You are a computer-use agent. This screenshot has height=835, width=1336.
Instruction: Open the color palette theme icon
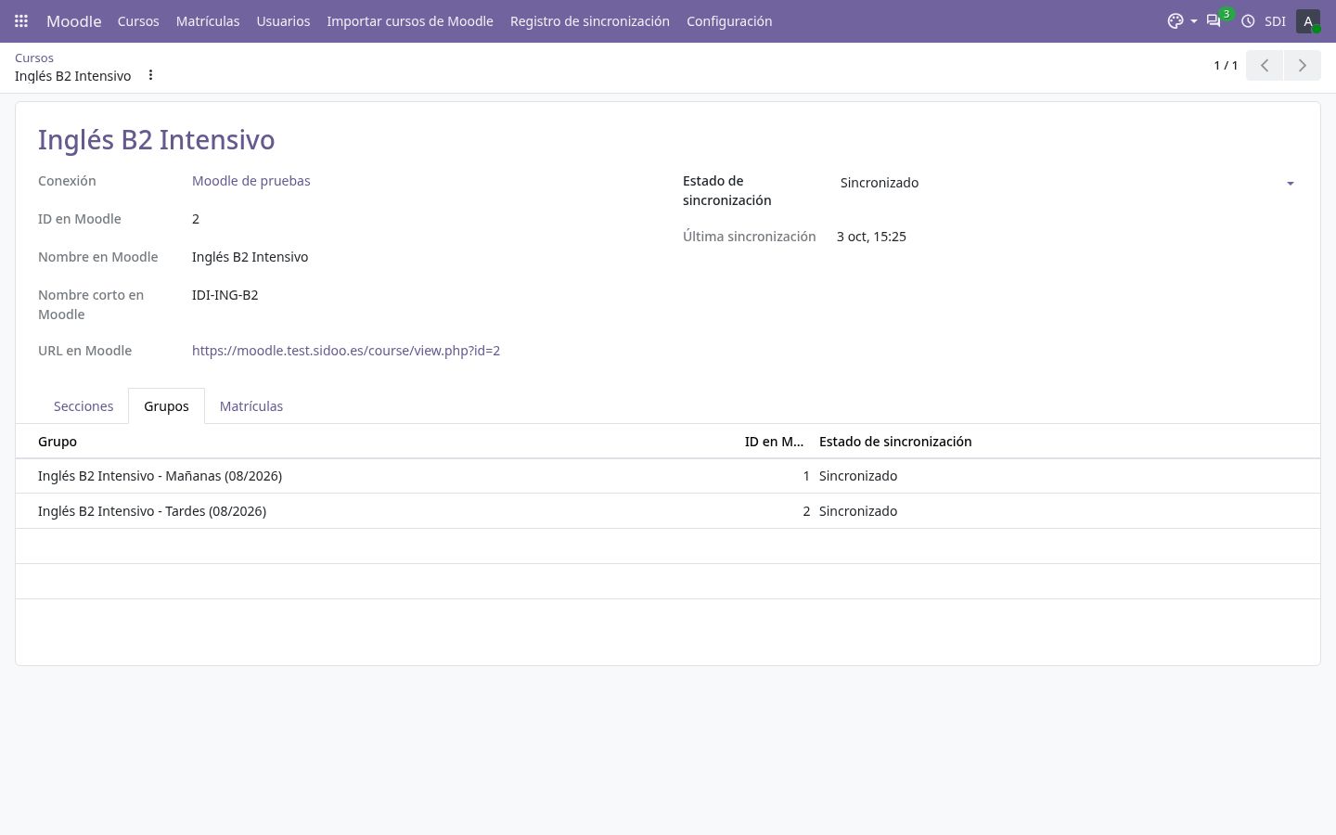[1175, 20]
